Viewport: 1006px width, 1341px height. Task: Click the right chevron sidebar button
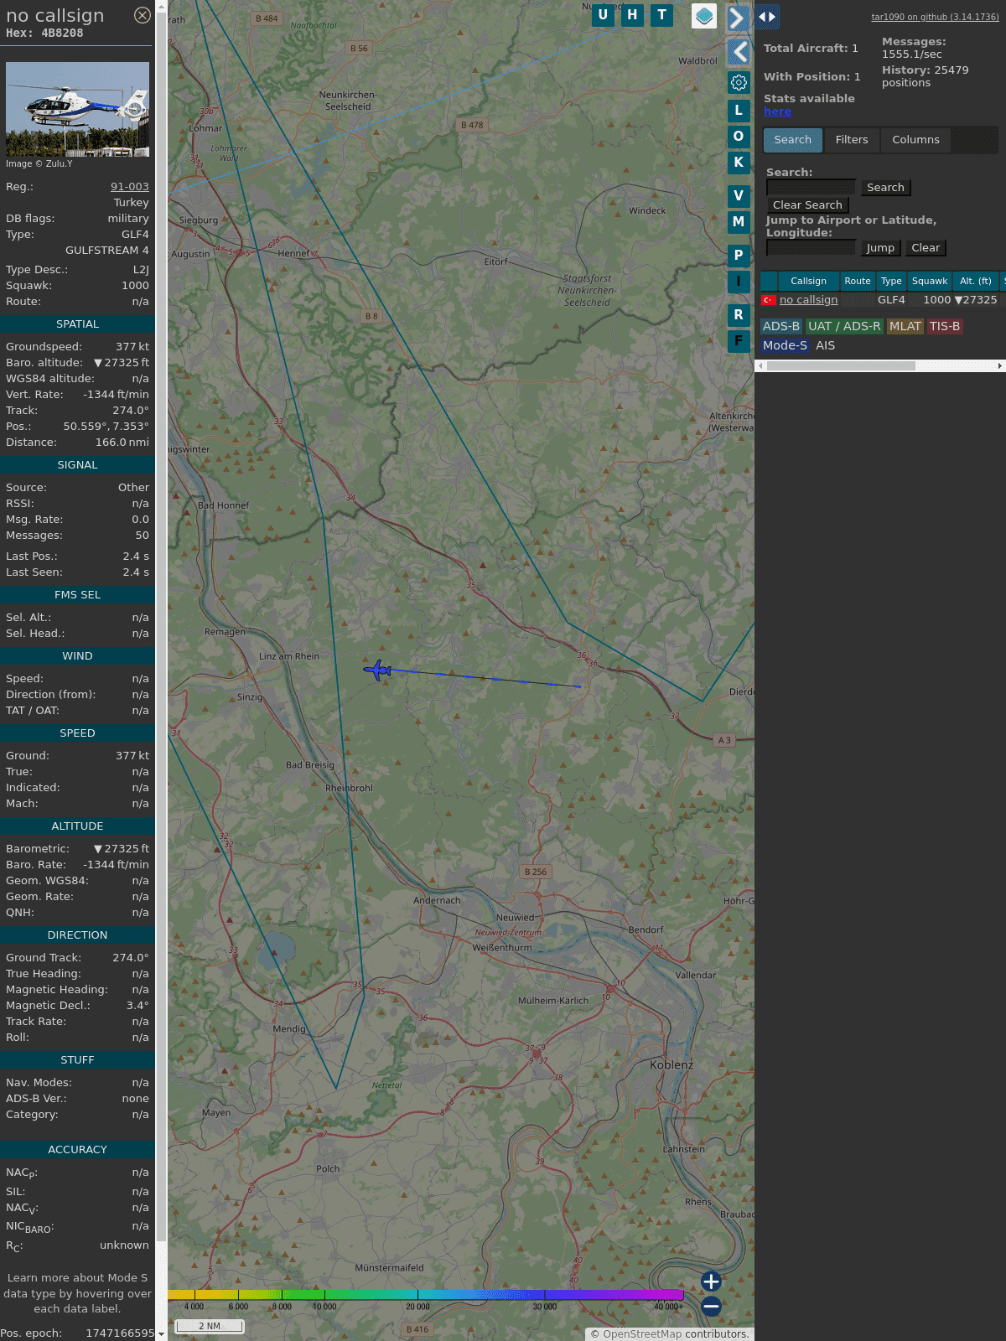click(x=738, y=18)
